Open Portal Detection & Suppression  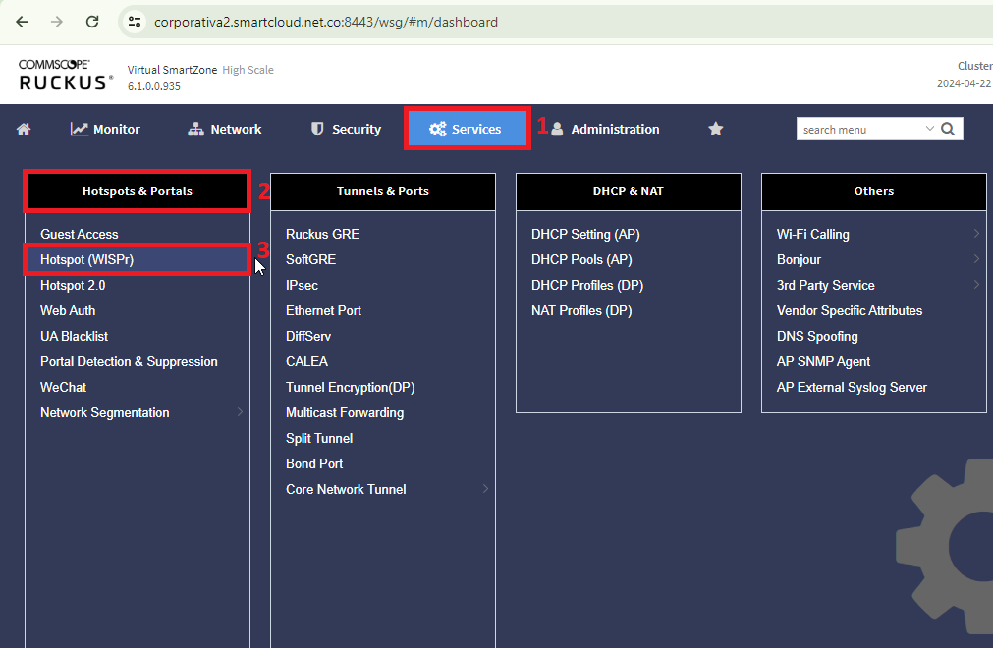(x=130, y=362)
